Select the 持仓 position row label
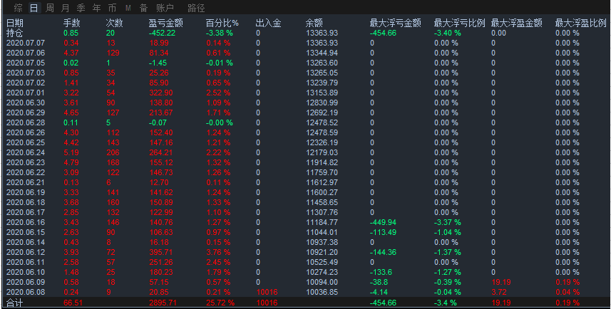The height and width of the screenshot is (309, 611). tap(14, 33)
